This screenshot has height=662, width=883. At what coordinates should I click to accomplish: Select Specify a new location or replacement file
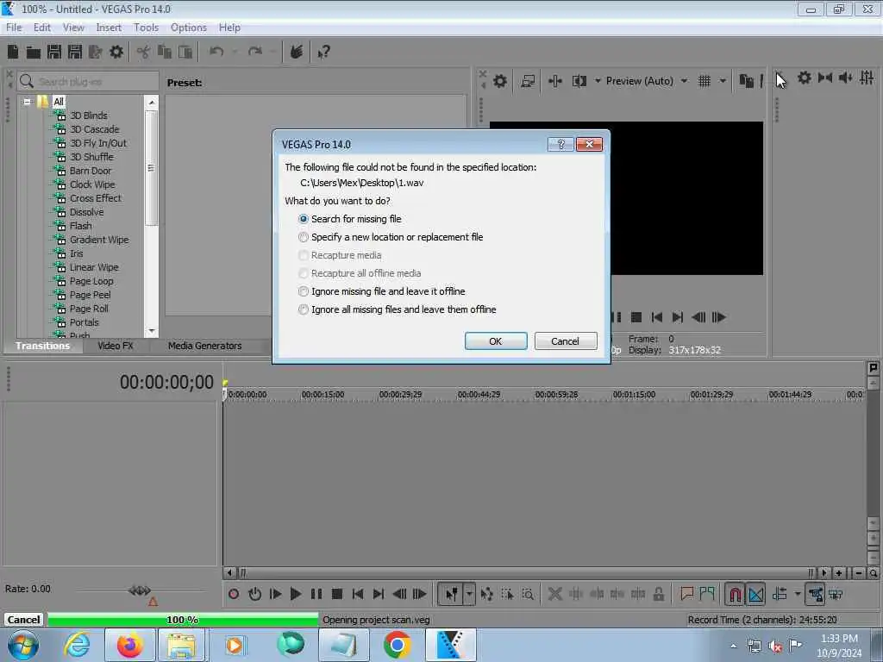[x=391, y=237]
